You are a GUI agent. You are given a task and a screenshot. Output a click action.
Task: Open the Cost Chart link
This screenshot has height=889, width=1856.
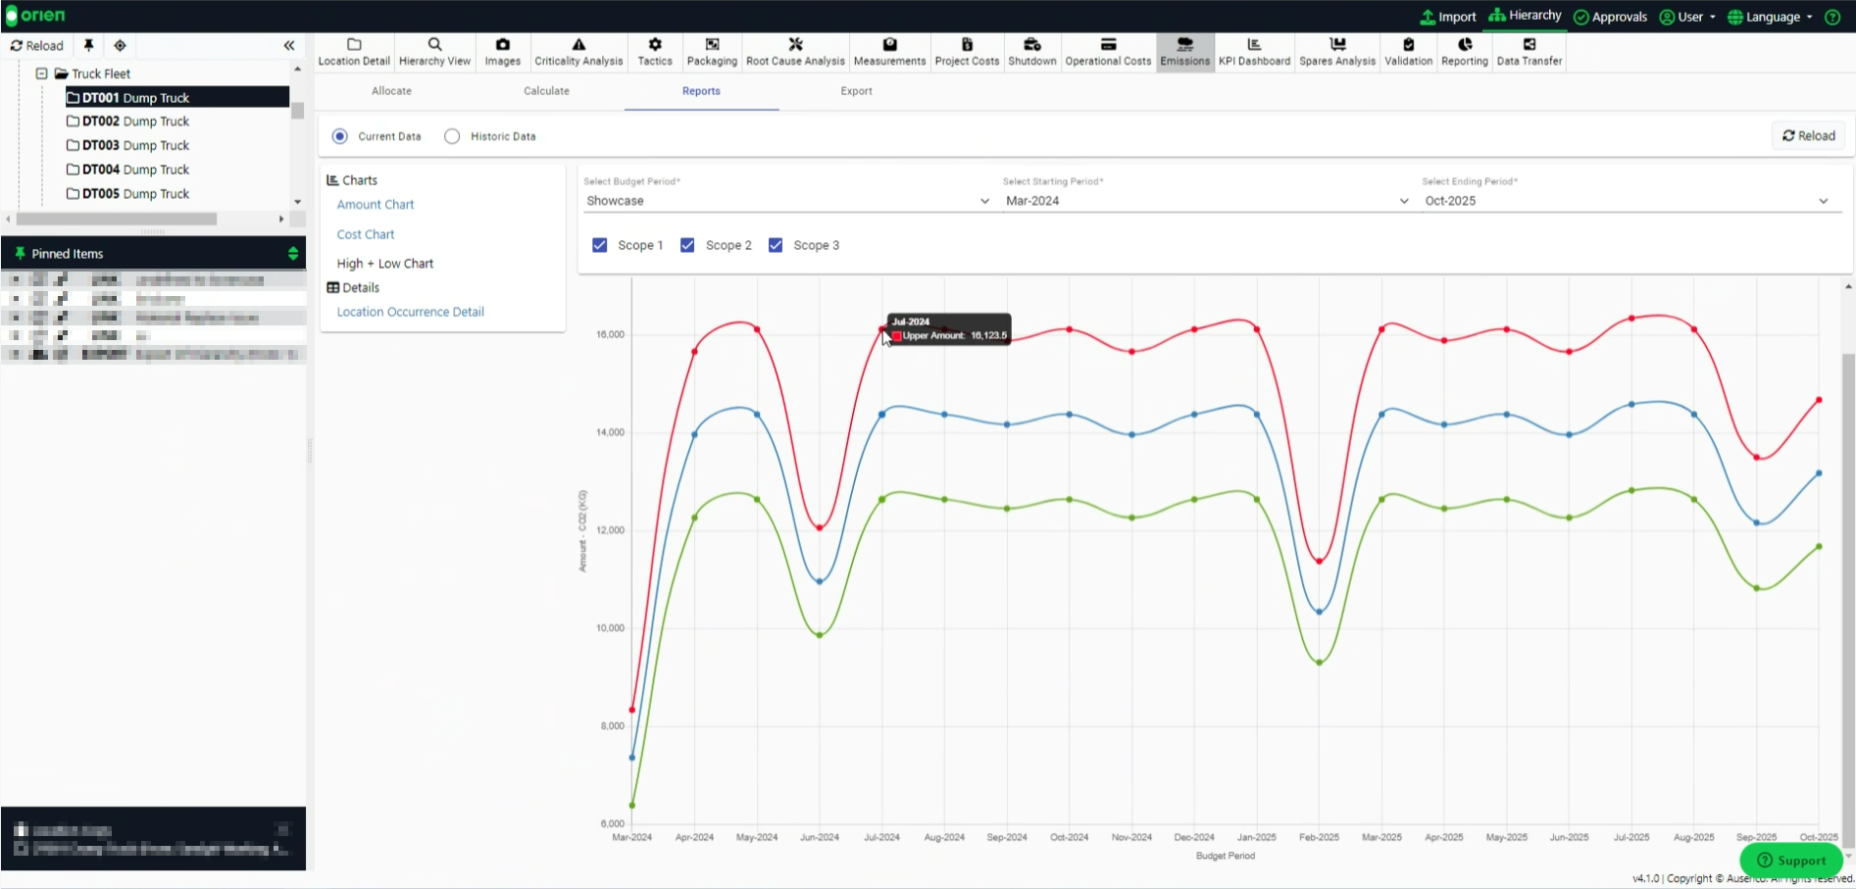coord(366,234)
